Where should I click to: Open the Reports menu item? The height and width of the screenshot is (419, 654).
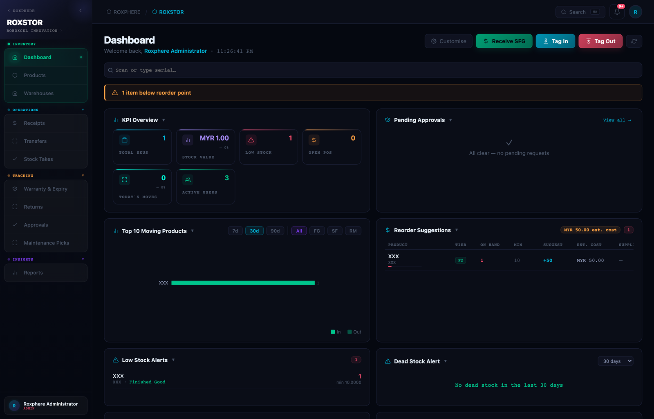click(46, 273)
